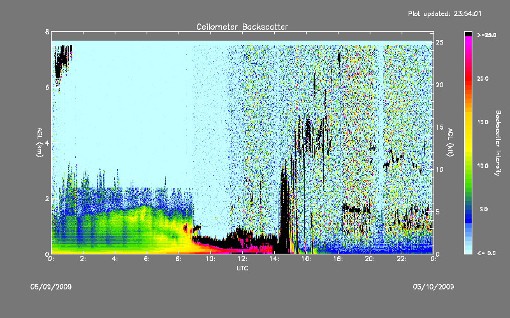Image resolution: width=510 pixels, height=318 pixels.
Task: Click the 20.0 colorbar tick label
Action: 483,79
